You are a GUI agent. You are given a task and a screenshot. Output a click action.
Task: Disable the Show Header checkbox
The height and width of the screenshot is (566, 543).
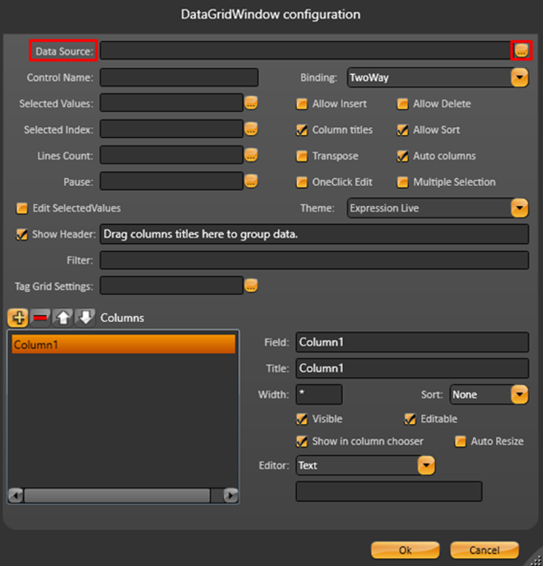click(22, 234)
